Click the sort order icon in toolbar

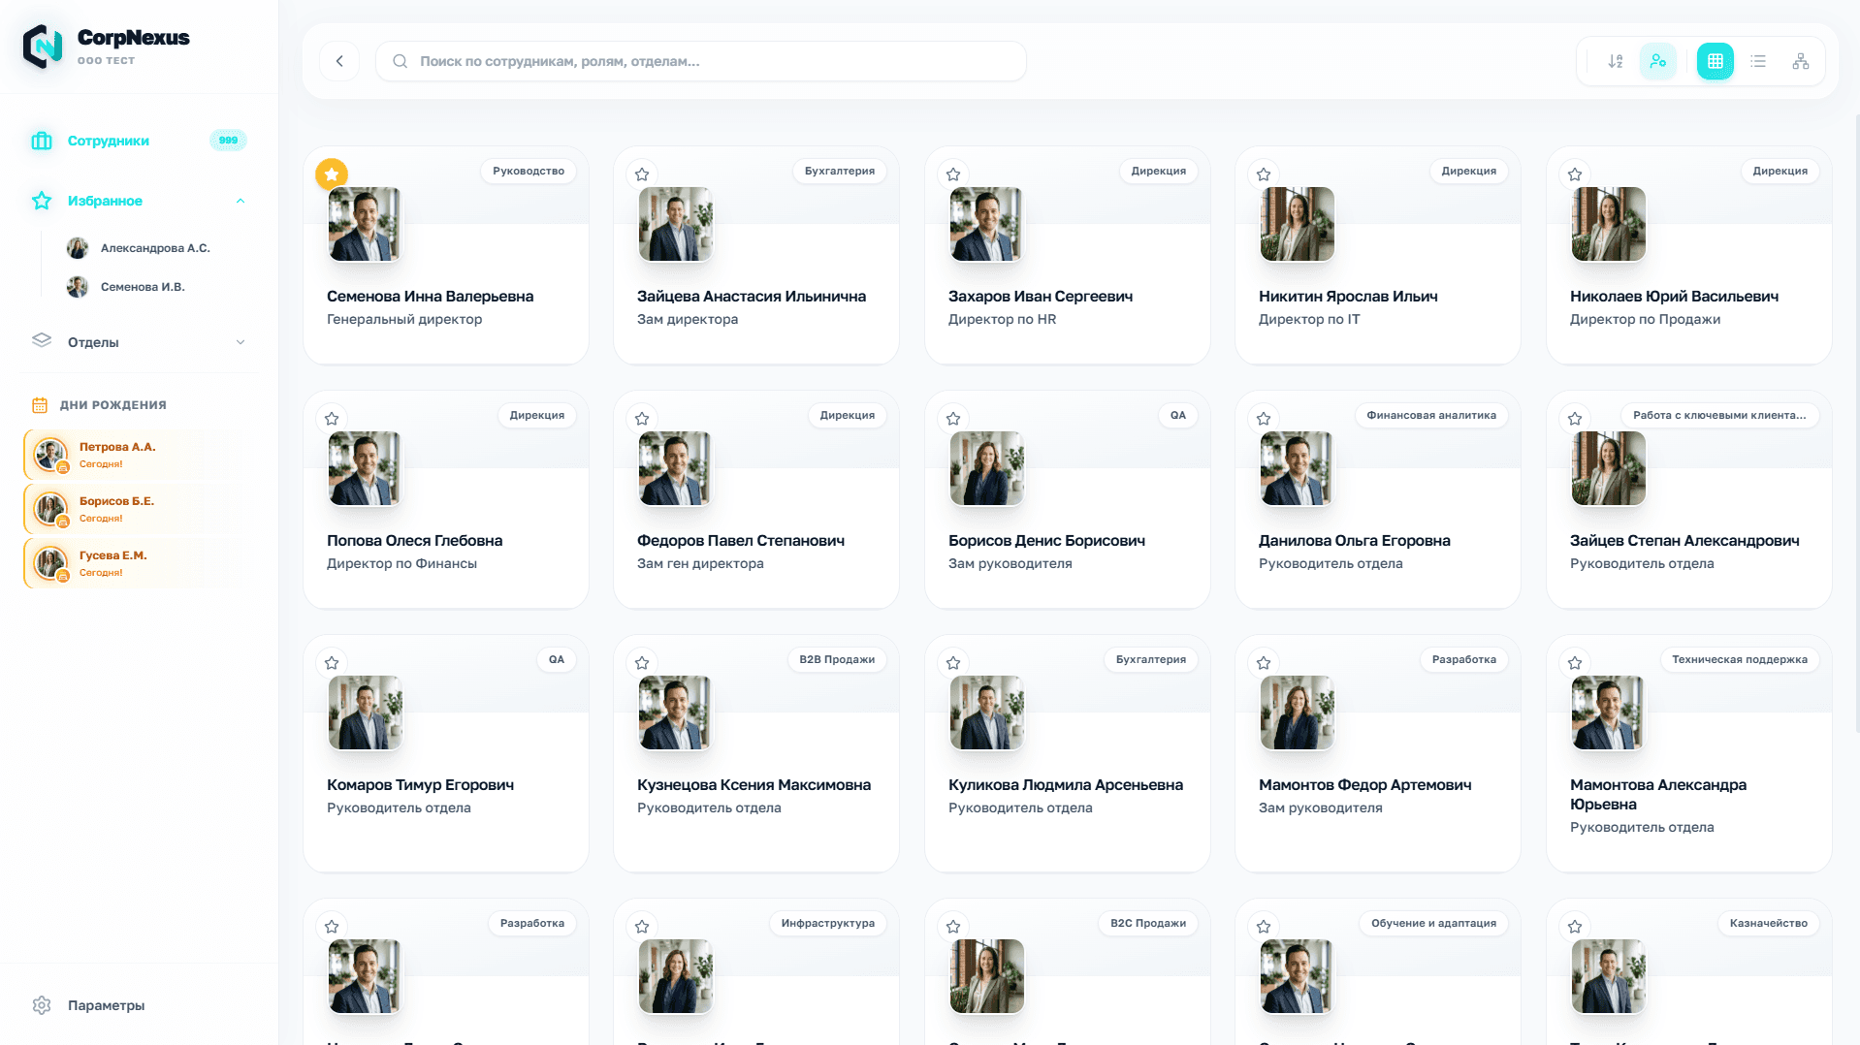pos(1615,61)
